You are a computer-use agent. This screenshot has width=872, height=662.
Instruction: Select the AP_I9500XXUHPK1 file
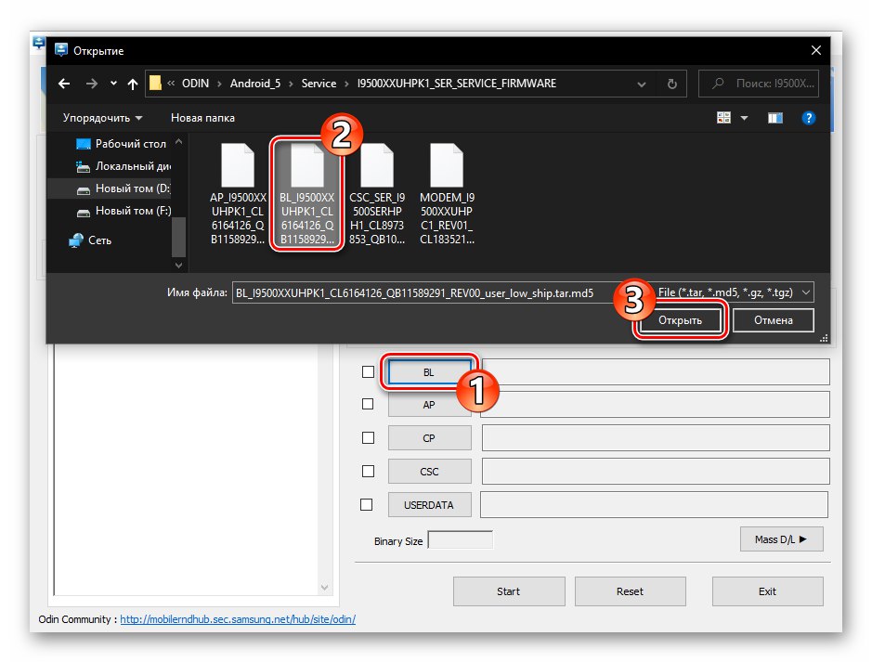point(238,193)
